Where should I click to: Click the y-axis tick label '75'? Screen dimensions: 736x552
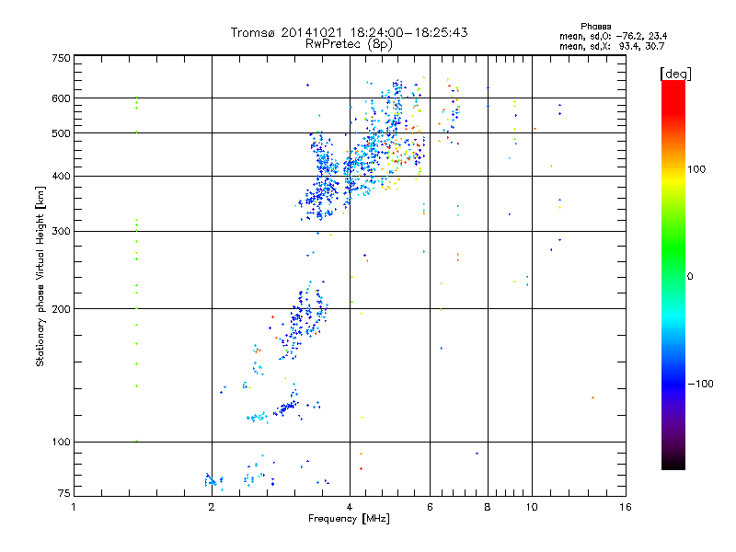point(64,493)
